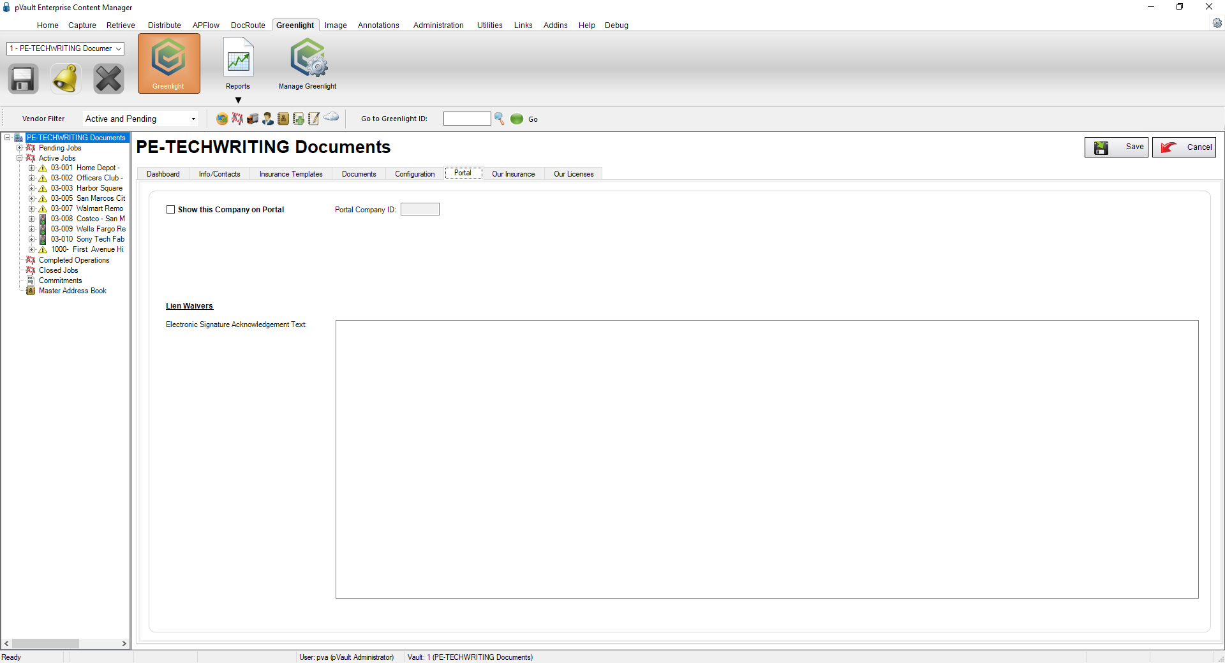Click the Master Address Book icon in tree

(31, 291)
